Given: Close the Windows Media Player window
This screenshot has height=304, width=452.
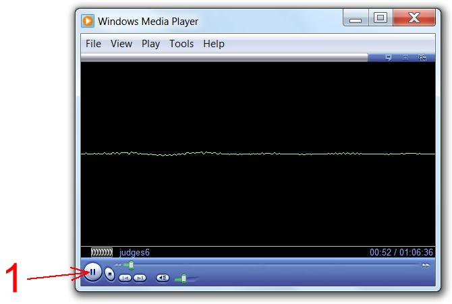Looking at the screenshot, I should click(x=414, y=18).
